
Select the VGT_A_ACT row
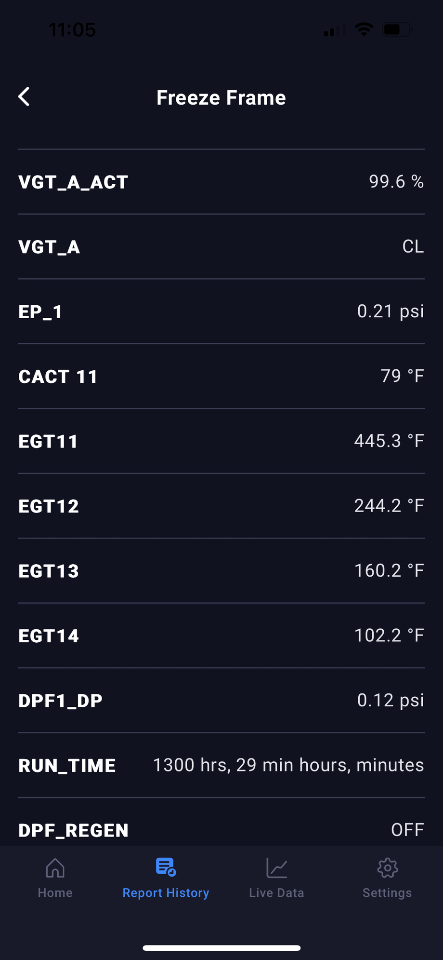[x=221, y=182]
